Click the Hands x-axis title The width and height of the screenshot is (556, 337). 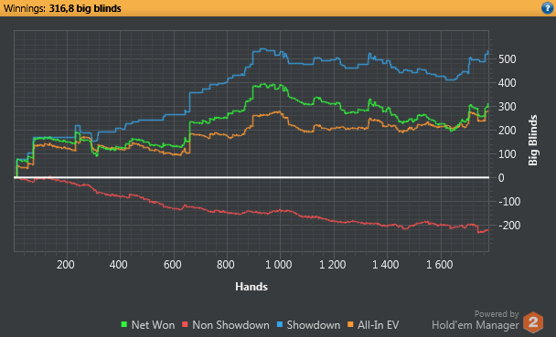tap(251, 287)
